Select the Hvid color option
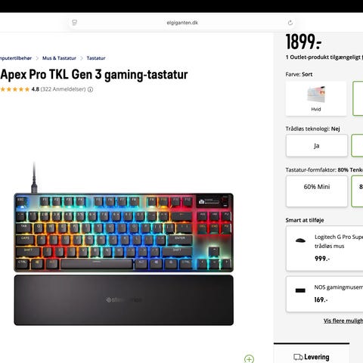 (x=316, y=98)
